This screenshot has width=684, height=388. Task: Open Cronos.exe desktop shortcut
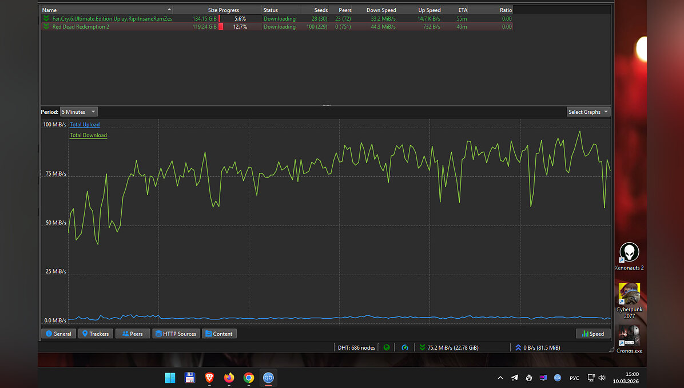point(629,339)
